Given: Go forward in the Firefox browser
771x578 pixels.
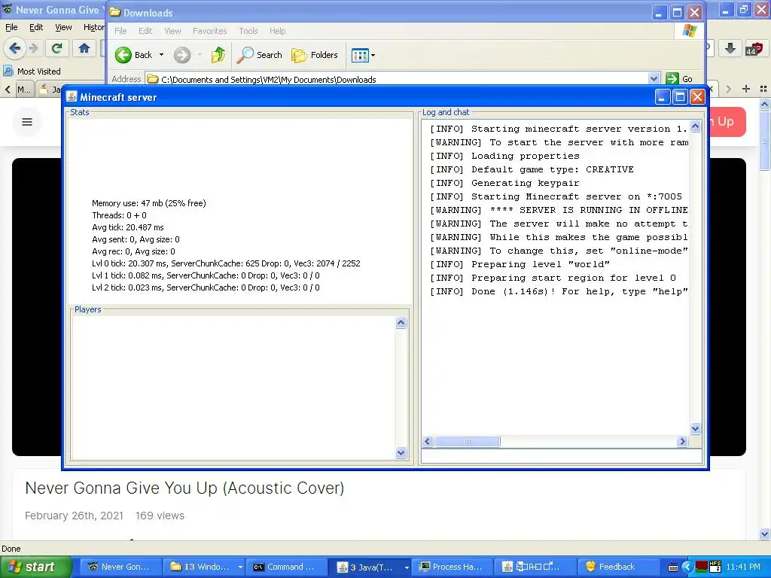Looking at the screenshot, I should click(x=34, y=48).
